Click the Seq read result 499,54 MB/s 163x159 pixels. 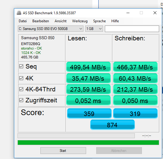88,67
